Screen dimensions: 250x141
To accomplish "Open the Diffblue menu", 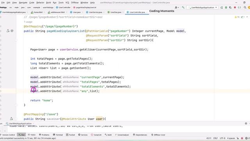I will coord(75,3).
